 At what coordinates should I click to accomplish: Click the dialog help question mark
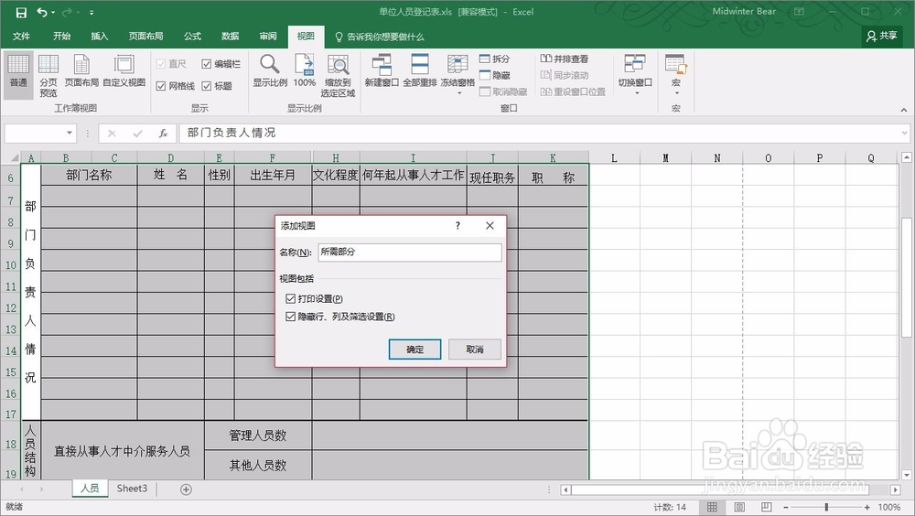457,226
